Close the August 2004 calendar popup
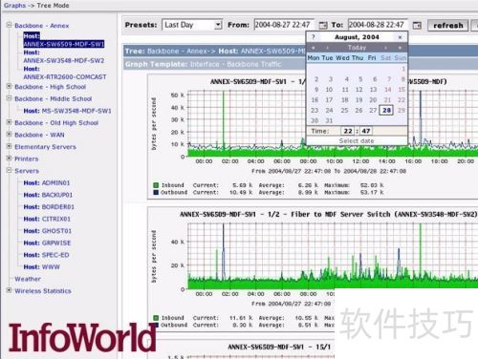Image resolution: width=478 pixels, height=359 pixels. tap(400, 37)
